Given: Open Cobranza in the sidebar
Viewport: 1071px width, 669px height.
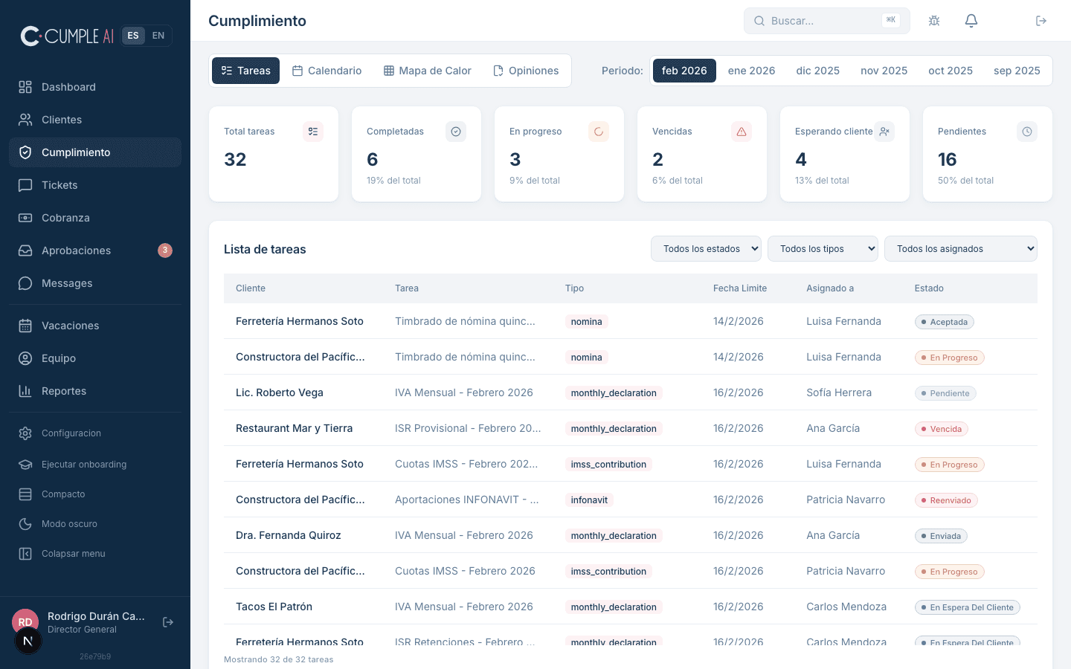Looking at the screenshot, I should 65,218.
